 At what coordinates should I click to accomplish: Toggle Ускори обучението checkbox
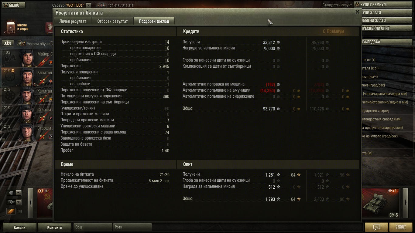point(23,44)
